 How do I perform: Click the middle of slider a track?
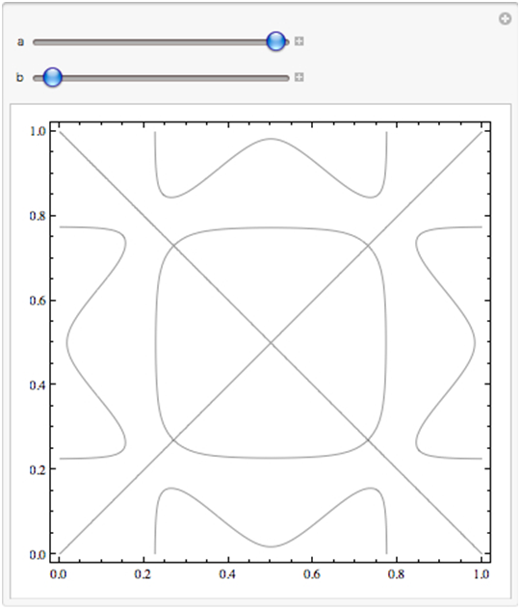(x=161, y=42)
